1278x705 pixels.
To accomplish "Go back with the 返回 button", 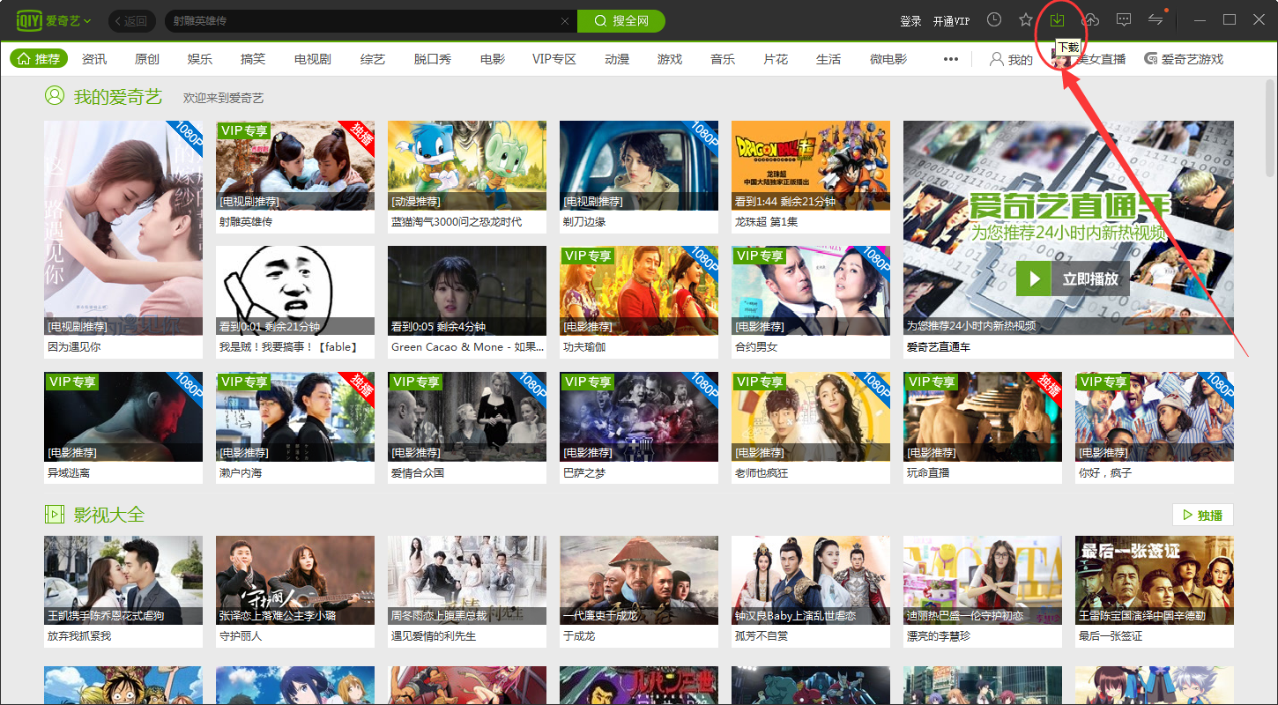I will point(131,20).
